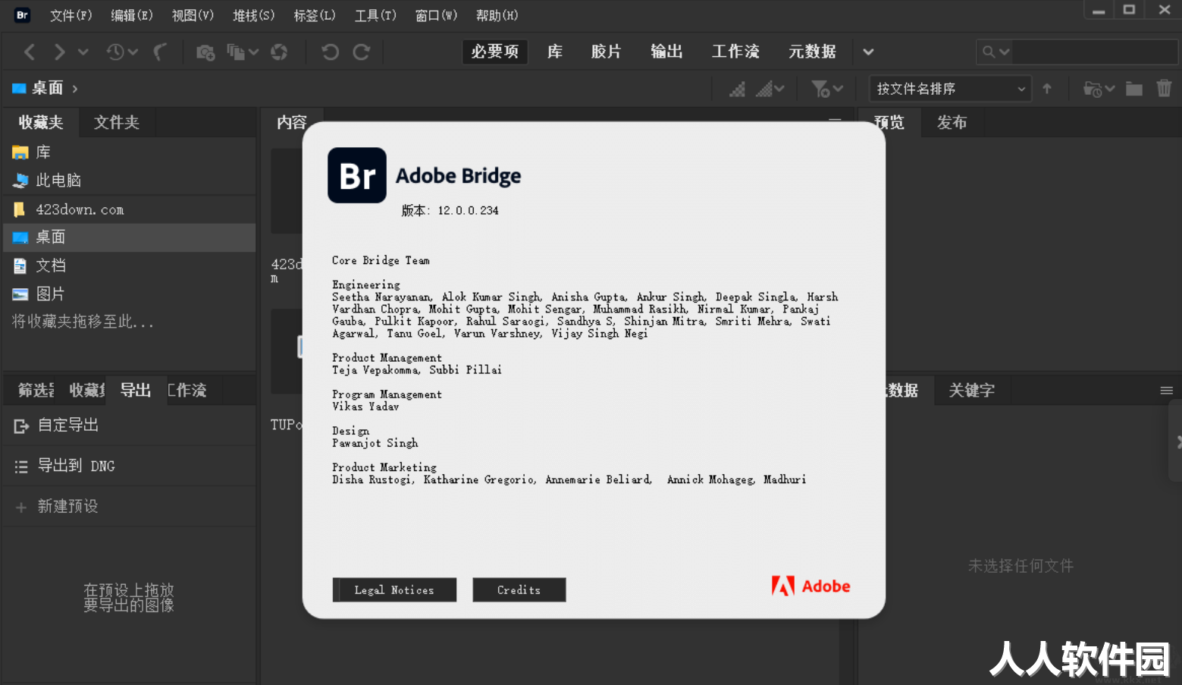Open the parent or favorites navigation dropdown
Image resolution: width=1182 pixels, height=685 pixels.
pyautogui.click(x=83, y=52)
